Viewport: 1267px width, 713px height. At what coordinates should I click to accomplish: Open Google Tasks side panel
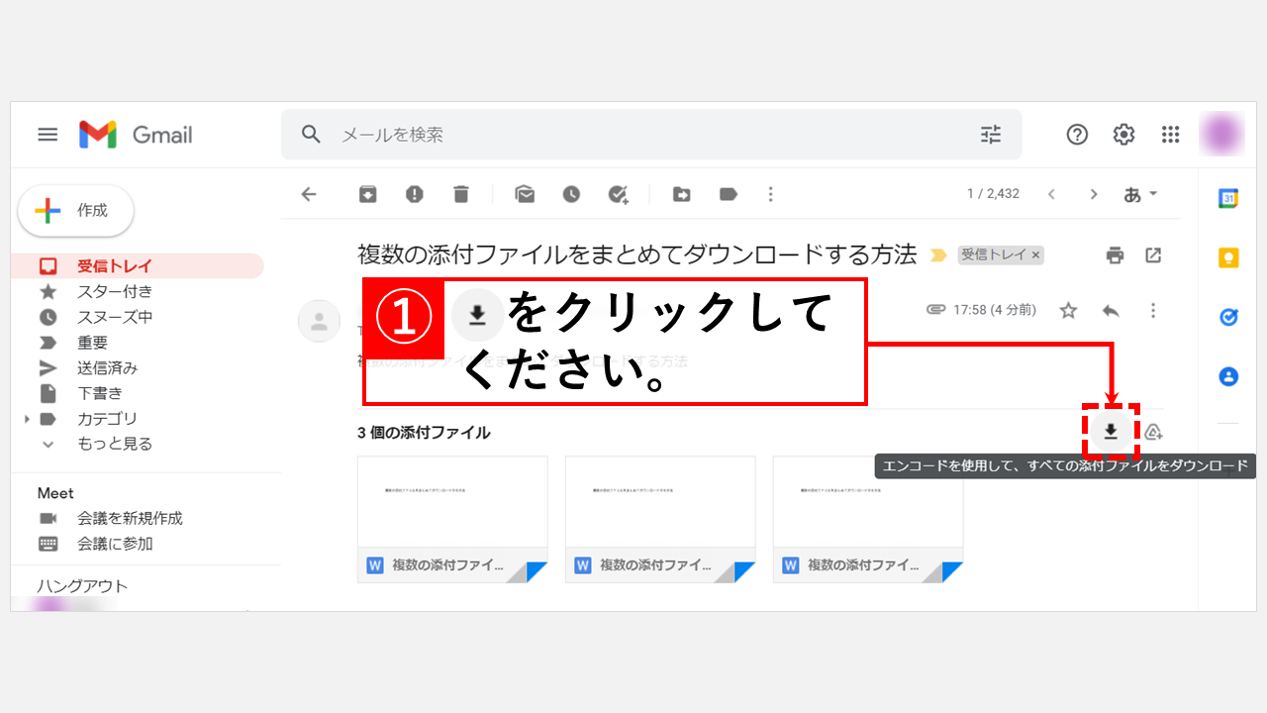(x=1228, y=317)
